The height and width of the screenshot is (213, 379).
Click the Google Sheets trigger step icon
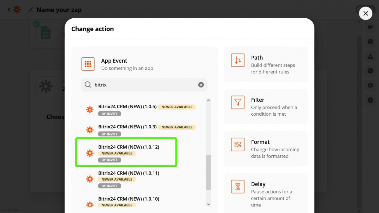(46, 33)
